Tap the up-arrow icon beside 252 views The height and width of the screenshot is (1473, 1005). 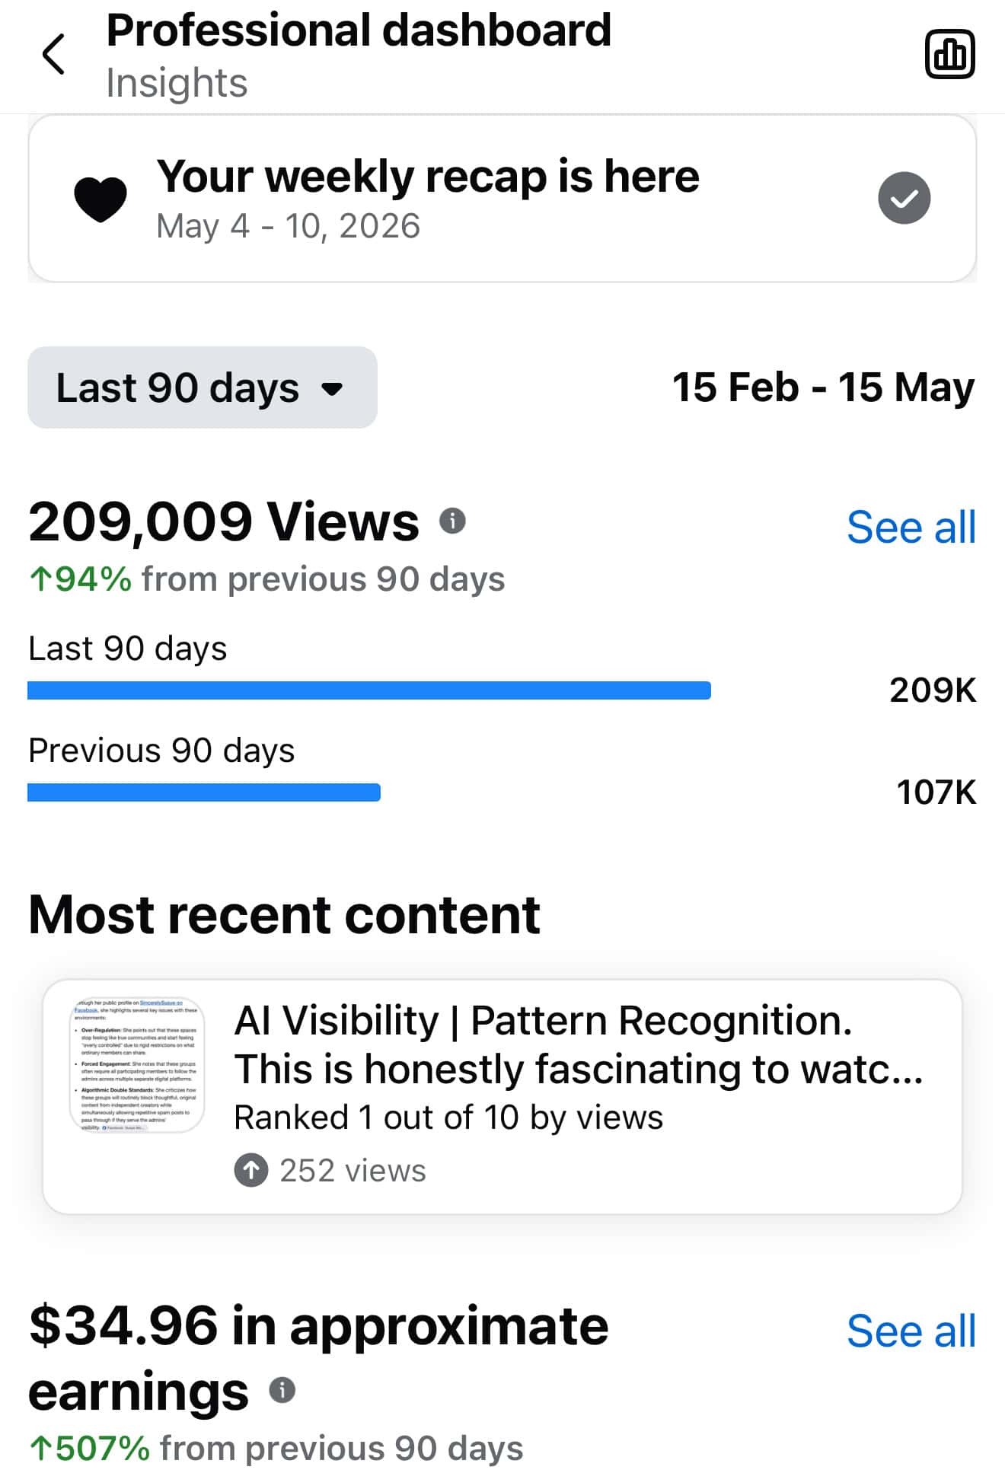click(251, 1171)
